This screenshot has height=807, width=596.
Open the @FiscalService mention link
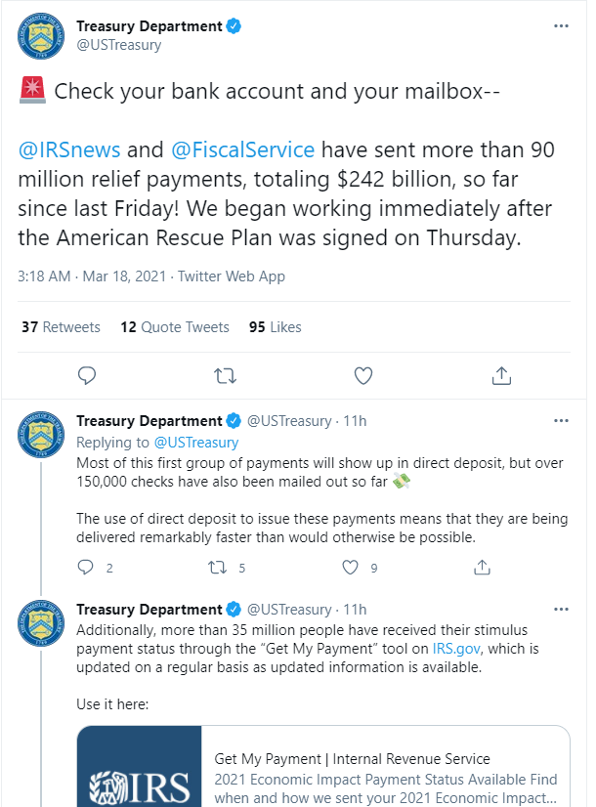(242, 150)
